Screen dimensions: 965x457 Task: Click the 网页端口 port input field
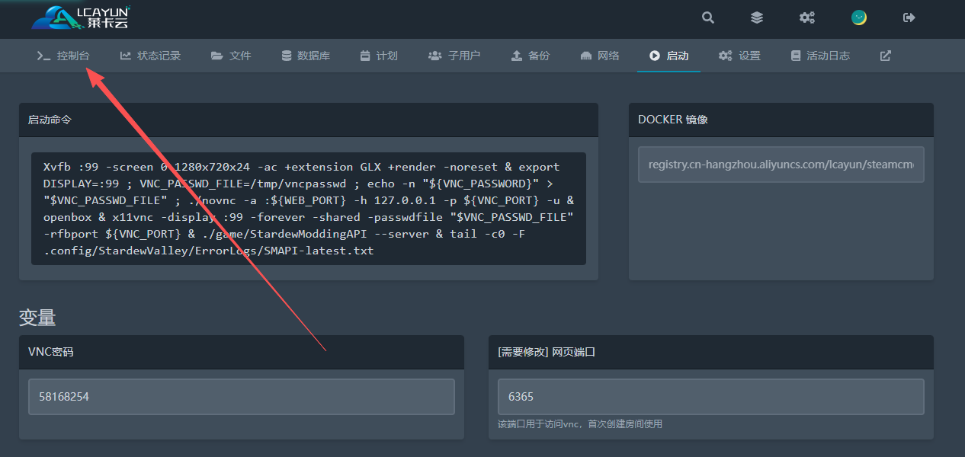(x=710, y=397)
